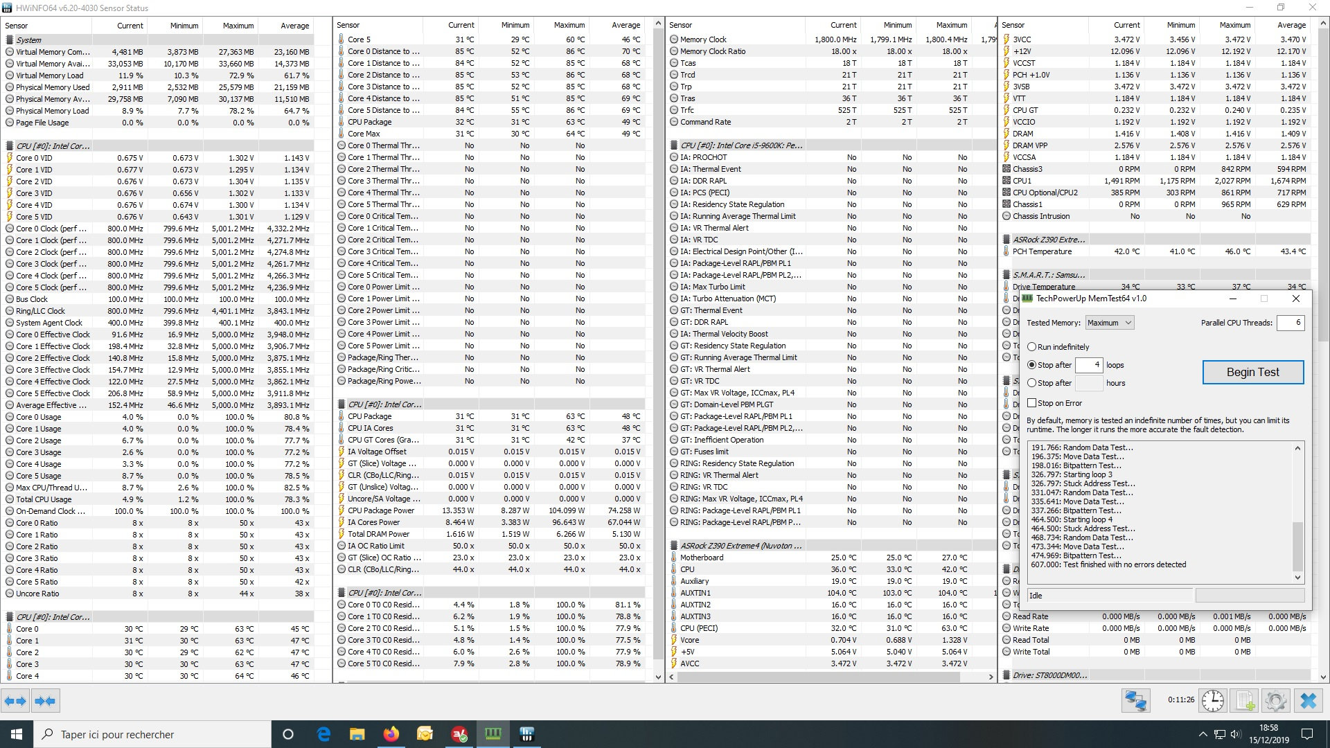Click the Average column header in second panel
This screenshot has width=1330, height=748.
click(x=626, y=25)
